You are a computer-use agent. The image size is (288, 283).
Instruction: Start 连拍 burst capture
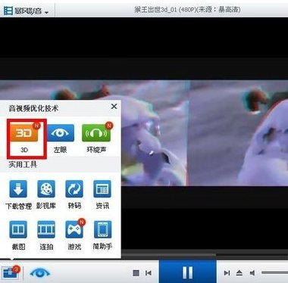[46, 229]
